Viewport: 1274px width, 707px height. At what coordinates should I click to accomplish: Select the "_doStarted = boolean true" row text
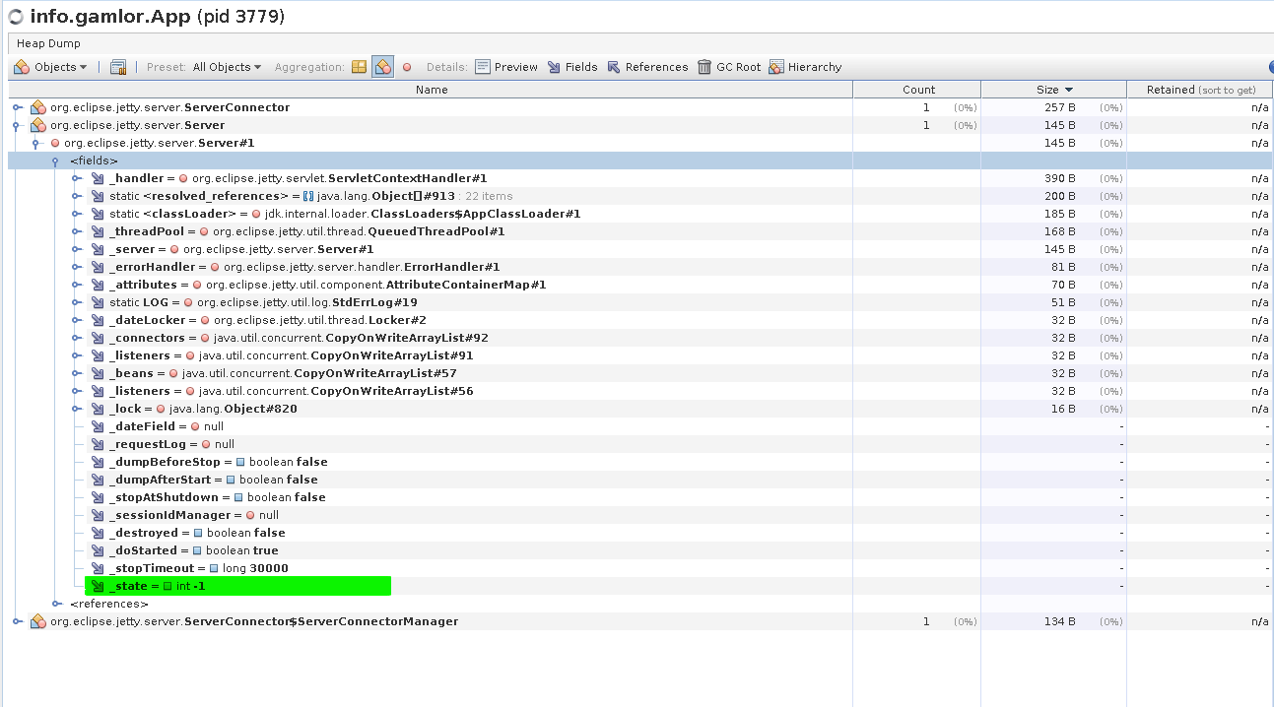click(x=194, y=550)
